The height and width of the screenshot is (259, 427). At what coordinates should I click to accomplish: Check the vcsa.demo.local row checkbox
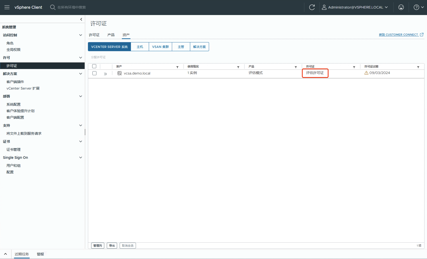click(94, 73)
